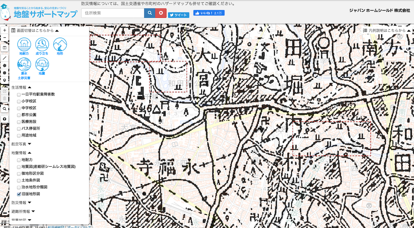Enable the 小学校区 layer
The width and height of the screenshot is (414, 228).
(x=19, y=101)
